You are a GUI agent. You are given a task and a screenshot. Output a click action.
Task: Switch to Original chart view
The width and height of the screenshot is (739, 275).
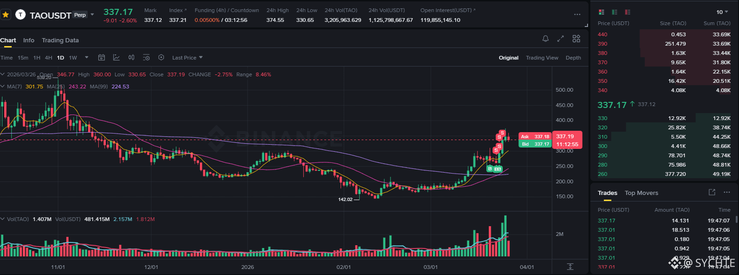[508, 58]
